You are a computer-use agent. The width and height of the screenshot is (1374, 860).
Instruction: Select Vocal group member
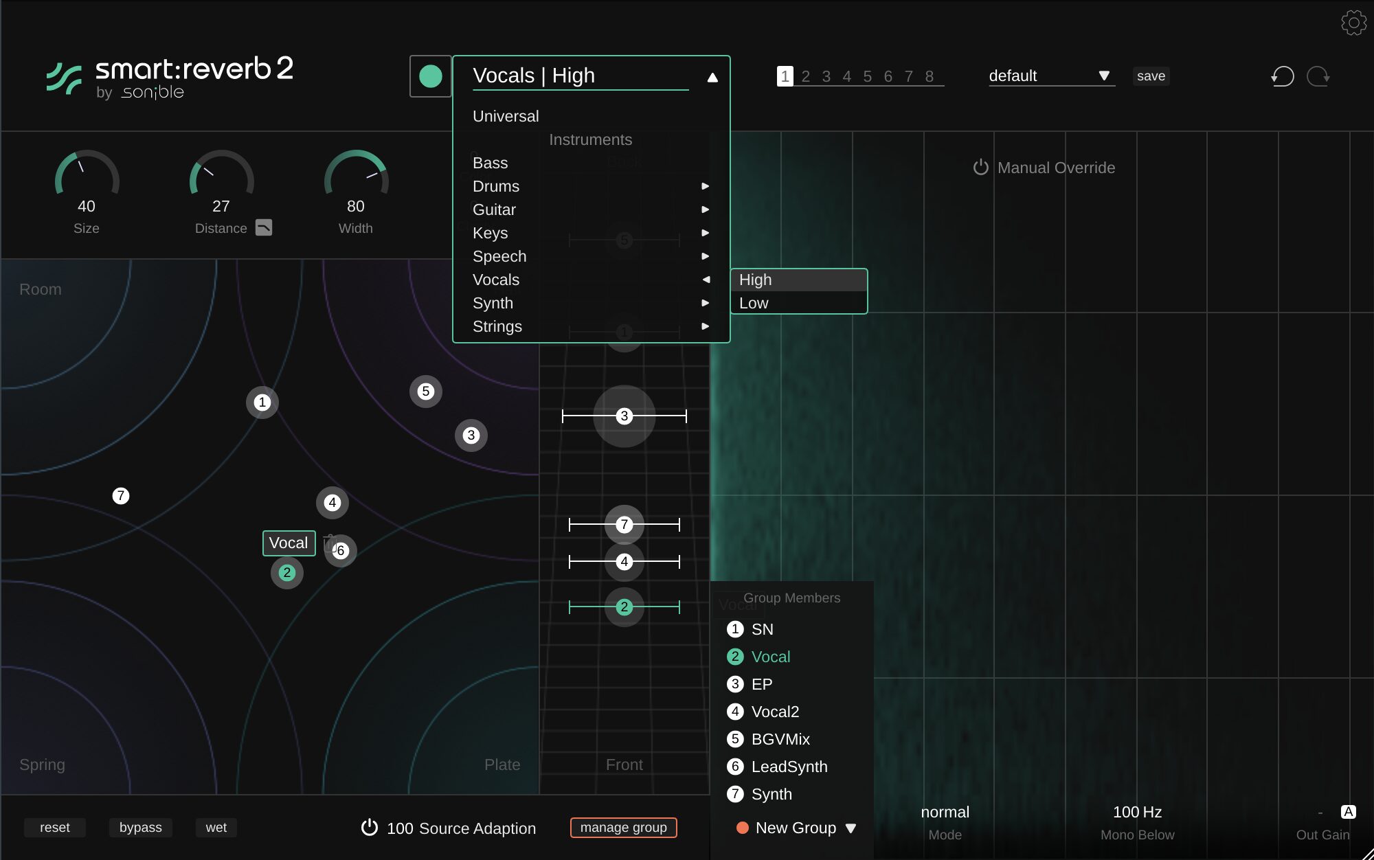click(x=759, y=657)
